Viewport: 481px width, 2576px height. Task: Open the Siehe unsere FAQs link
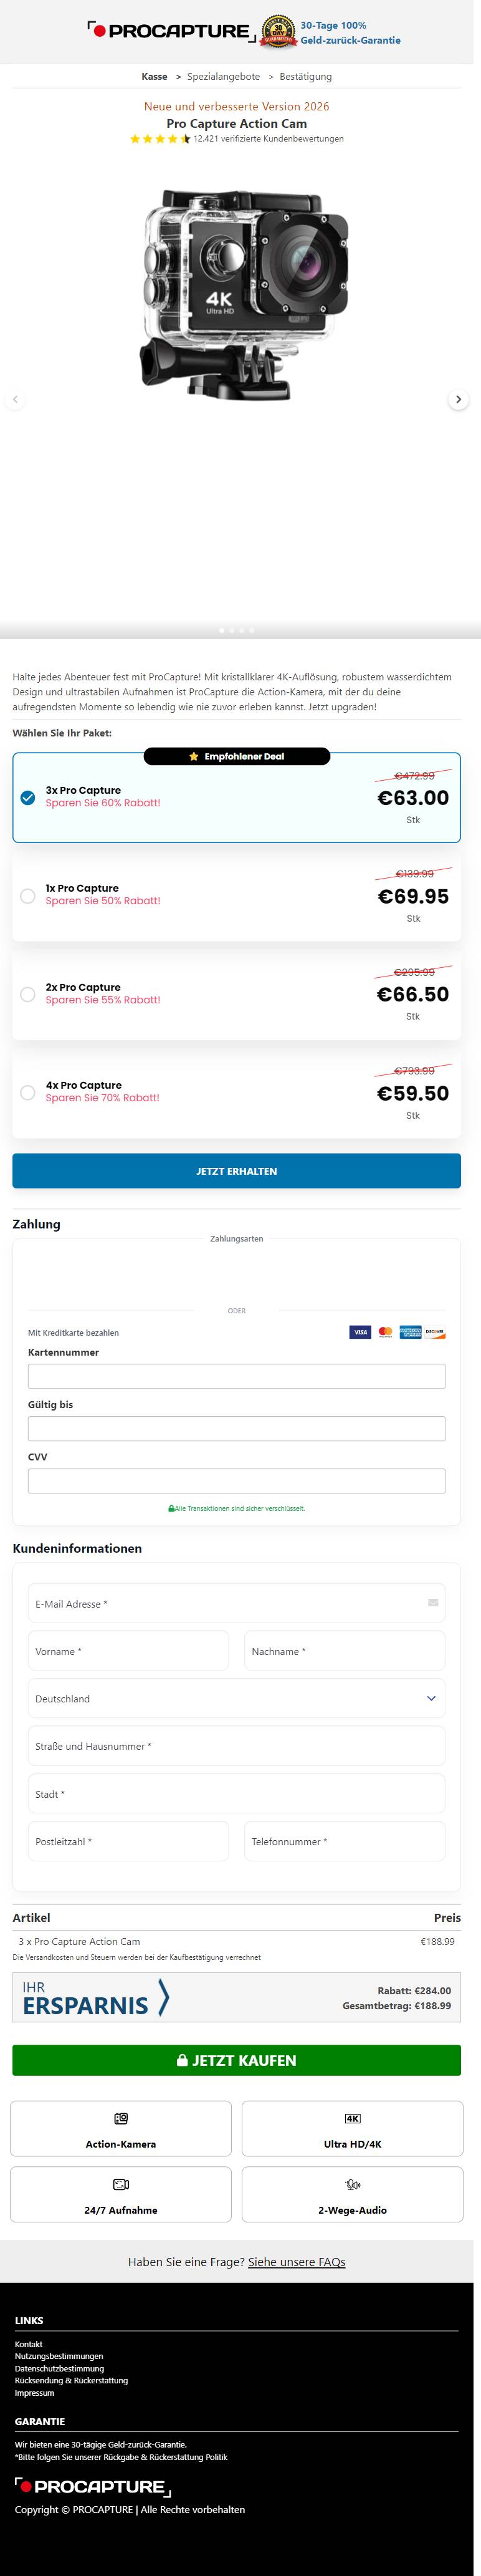(x=296, y=2261)
